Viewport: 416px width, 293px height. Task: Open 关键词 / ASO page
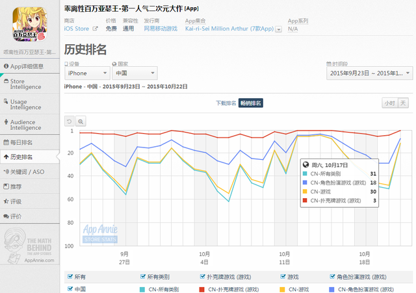coord(30,172)
